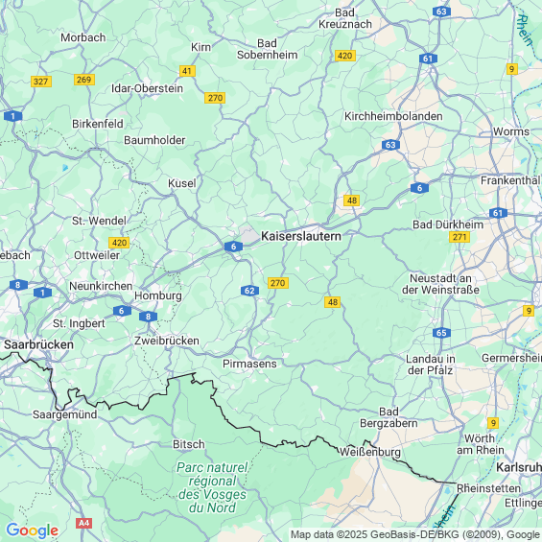Click the Landau in der Pfalz label
542x542 pixels.
431,365
